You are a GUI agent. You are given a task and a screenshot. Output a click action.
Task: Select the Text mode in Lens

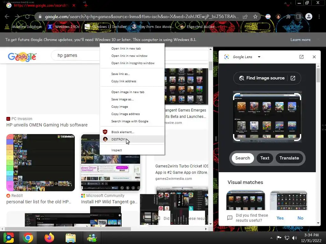[265, 158]
